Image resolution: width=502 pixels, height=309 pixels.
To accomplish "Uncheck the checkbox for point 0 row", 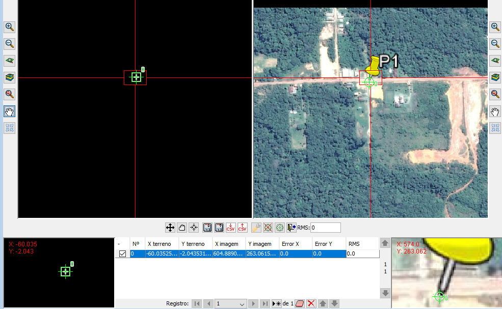I will coord(122,254).
